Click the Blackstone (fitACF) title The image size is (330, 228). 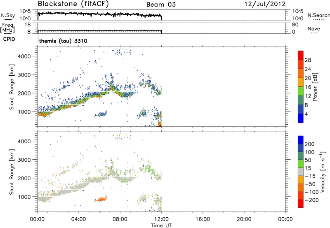point(73,4)
